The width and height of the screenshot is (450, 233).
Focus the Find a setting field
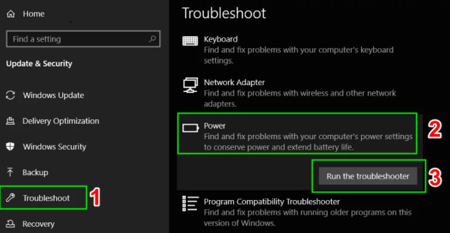point(83,39)
